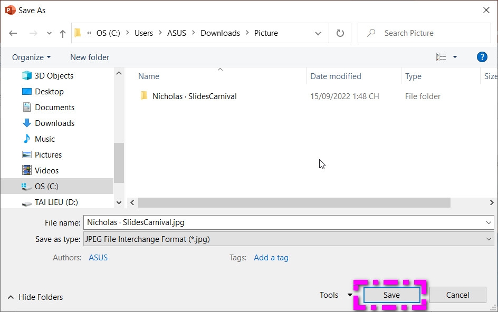Click the horizontal scrollbar thumb
Image resolution: width=498 pixels, height=312 pixels.
tap(294, 203)
